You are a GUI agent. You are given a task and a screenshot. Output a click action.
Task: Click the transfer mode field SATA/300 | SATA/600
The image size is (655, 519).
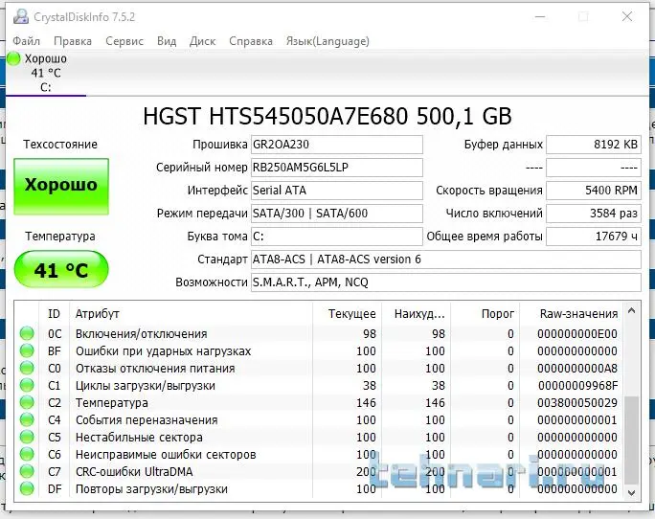tap(337, 214)
